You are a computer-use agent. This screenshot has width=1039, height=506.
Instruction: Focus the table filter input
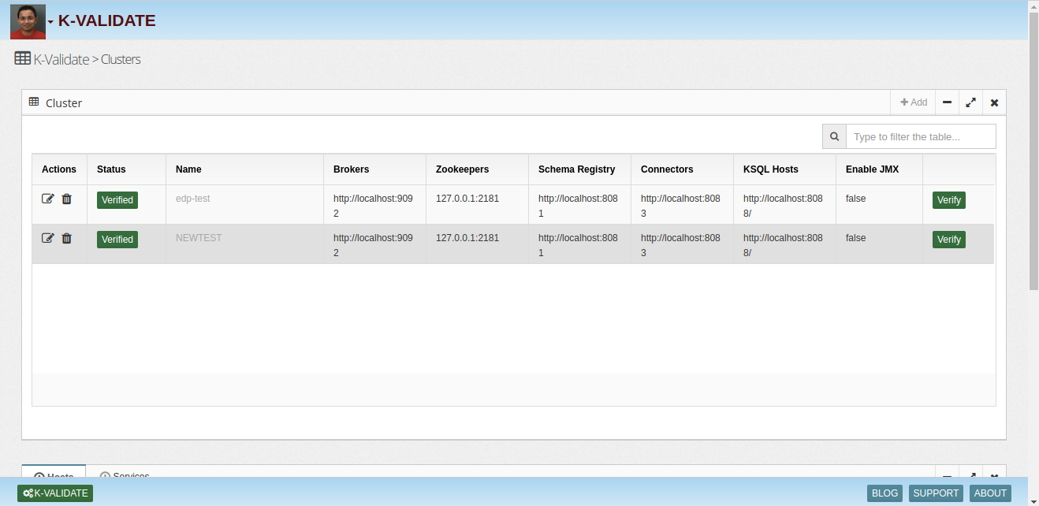pos(920,136)
